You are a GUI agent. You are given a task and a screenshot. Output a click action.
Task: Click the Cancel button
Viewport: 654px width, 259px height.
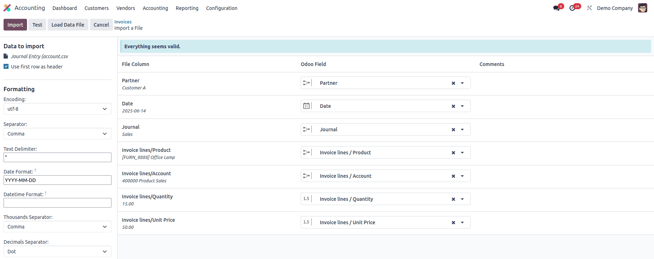(x=101, y=25)
